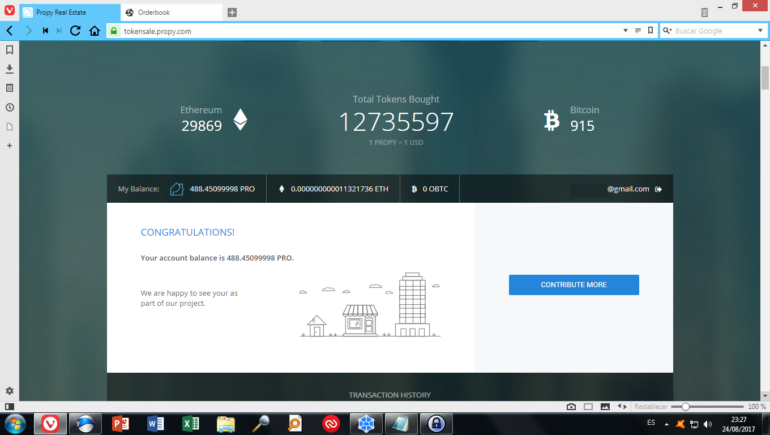This screenshot has width=770, height=435.
Task: Click the Total Tokens Bought number 12735597
Action: coord(396,122)
